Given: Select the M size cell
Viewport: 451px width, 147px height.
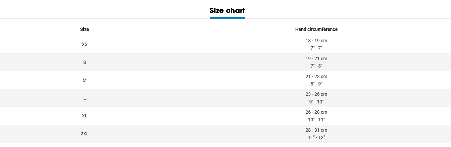Looking at the screenshot, I should pyautogui.click(x=85, y=80).
